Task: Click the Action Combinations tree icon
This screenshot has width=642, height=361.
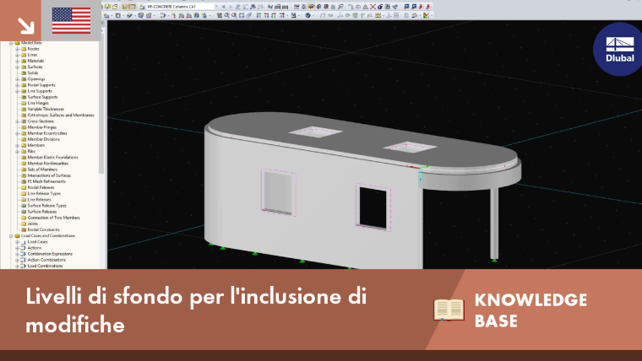Action: tap(24, 260)
